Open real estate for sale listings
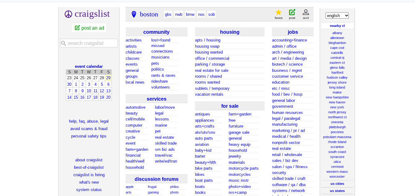415x196 pixels. click(212, 70)
